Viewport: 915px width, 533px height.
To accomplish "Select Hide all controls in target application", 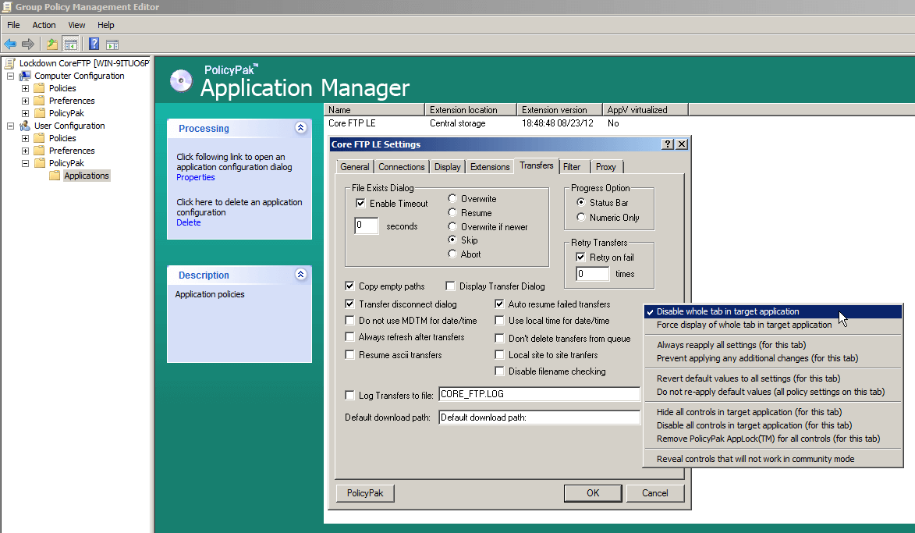I will (x=772, y=412).
